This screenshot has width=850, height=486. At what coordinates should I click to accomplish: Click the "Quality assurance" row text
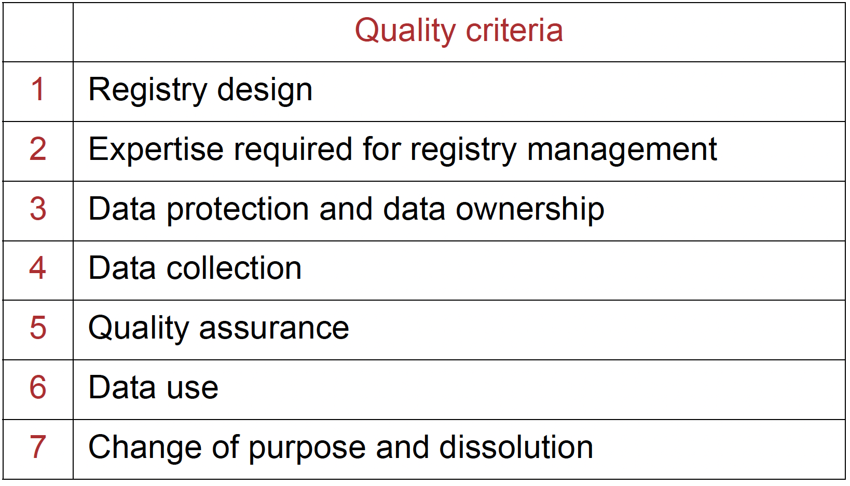tap(218, 328)
